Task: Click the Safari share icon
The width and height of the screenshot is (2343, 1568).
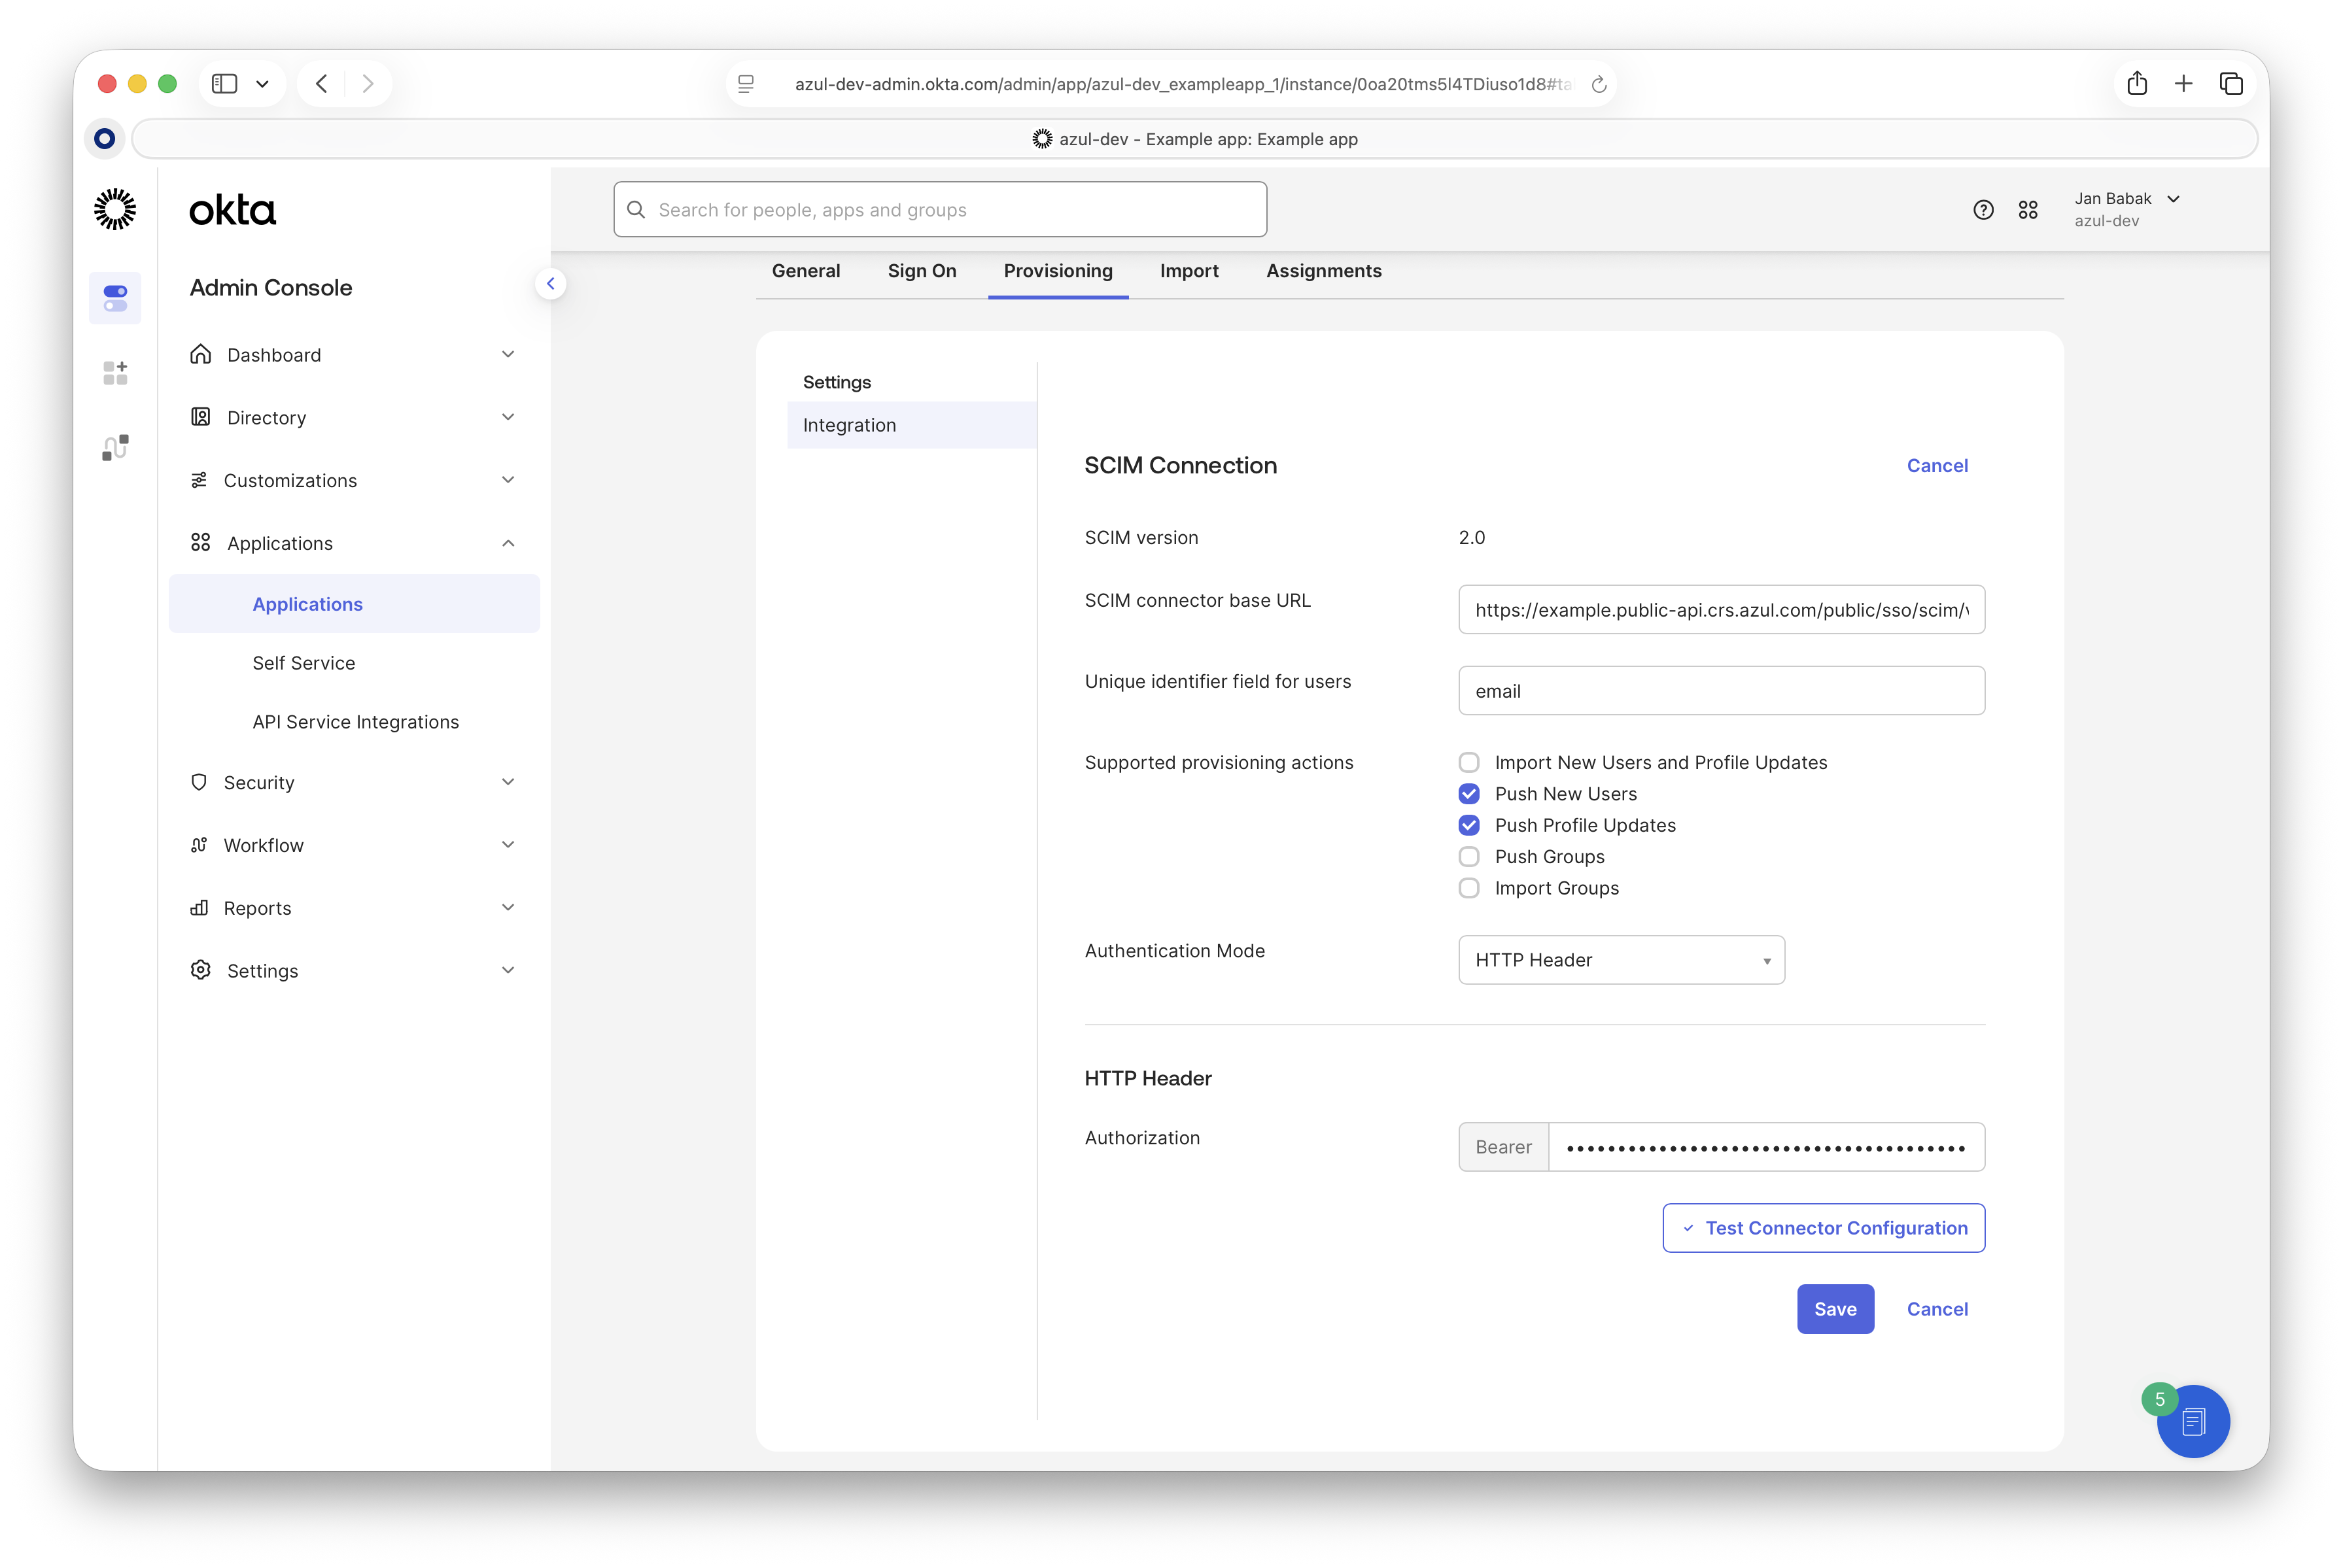Action: (2137, 84)
